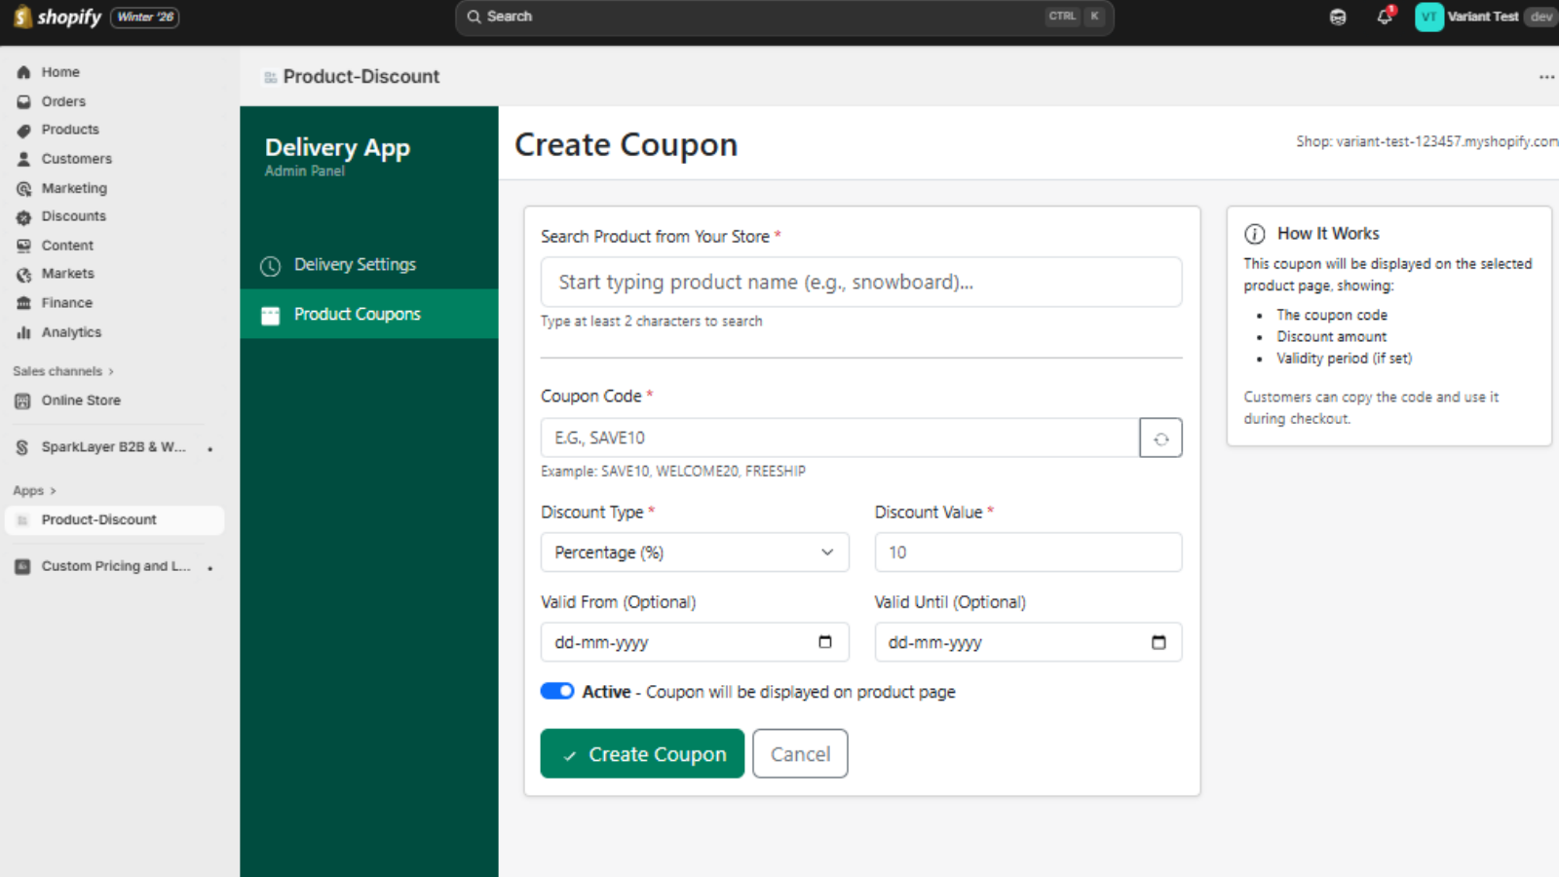Click the Create Coupon button
Image resolution: width=1559 pixels, height=877 pixels.
coord(641,753)
